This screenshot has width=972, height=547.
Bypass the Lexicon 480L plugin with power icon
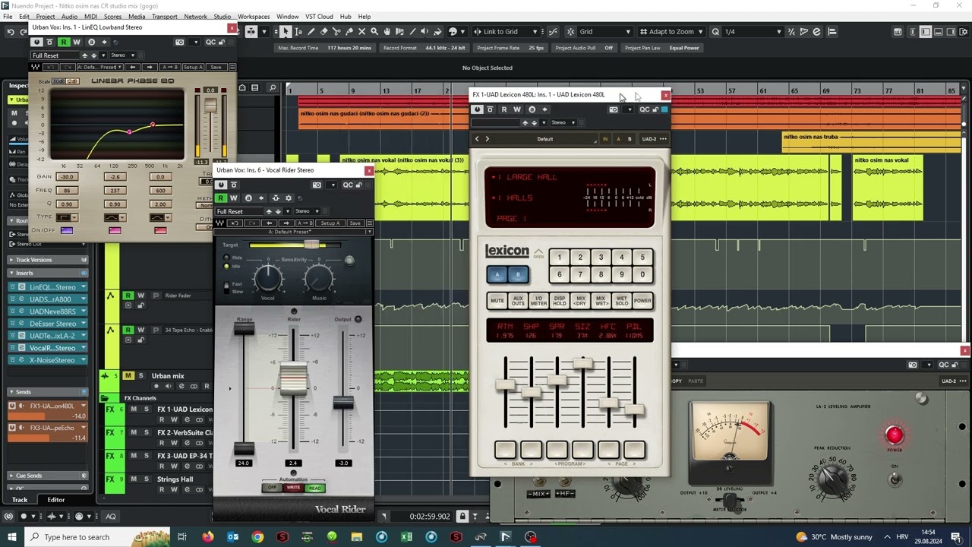[478, 109]
